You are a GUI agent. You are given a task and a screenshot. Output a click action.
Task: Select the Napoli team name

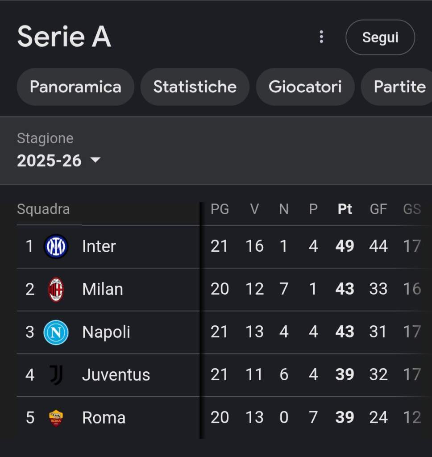click(106, 332)
